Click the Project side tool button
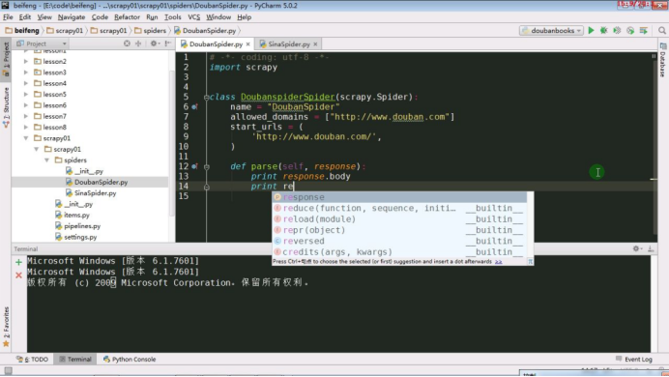This screenshot has width=669, height=377. pyautogui.click(x=6, y=59)
